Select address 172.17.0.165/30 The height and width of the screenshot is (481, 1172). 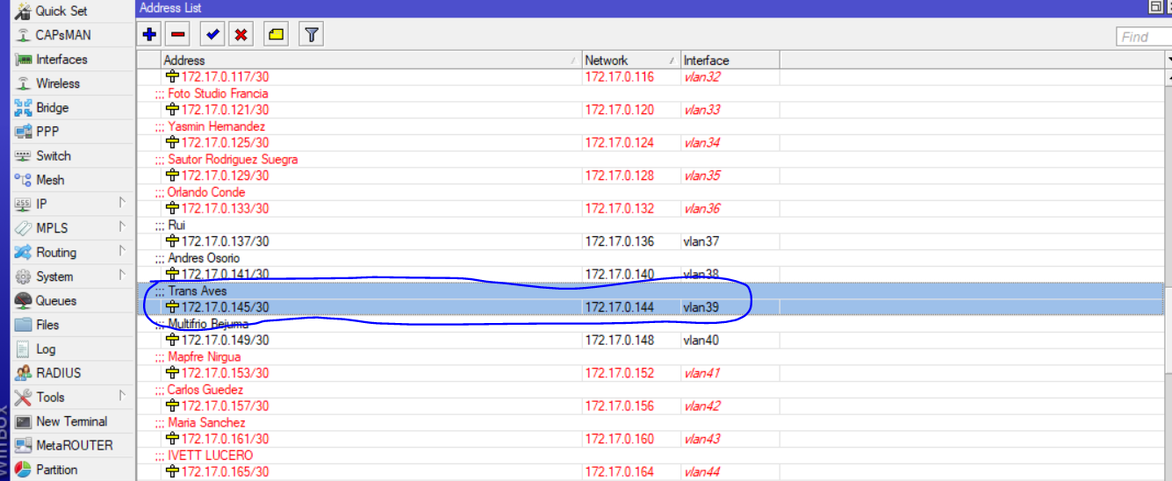pos(226,472)
